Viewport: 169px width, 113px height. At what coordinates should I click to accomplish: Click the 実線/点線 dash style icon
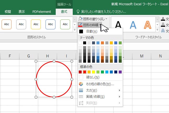pyautogui.click(x=81, y=97)
